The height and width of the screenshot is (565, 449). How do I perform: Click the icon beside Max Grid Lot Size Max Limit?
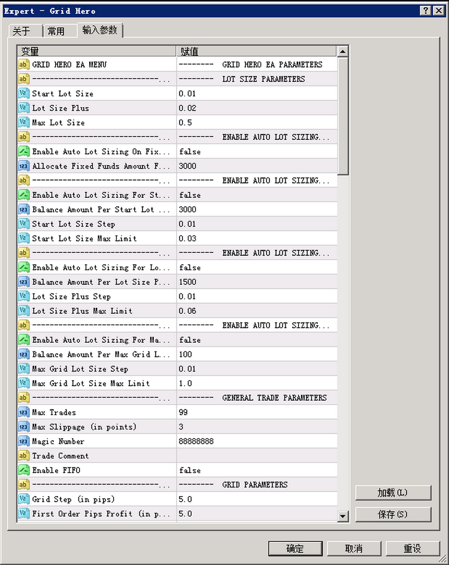coord(23,383)
